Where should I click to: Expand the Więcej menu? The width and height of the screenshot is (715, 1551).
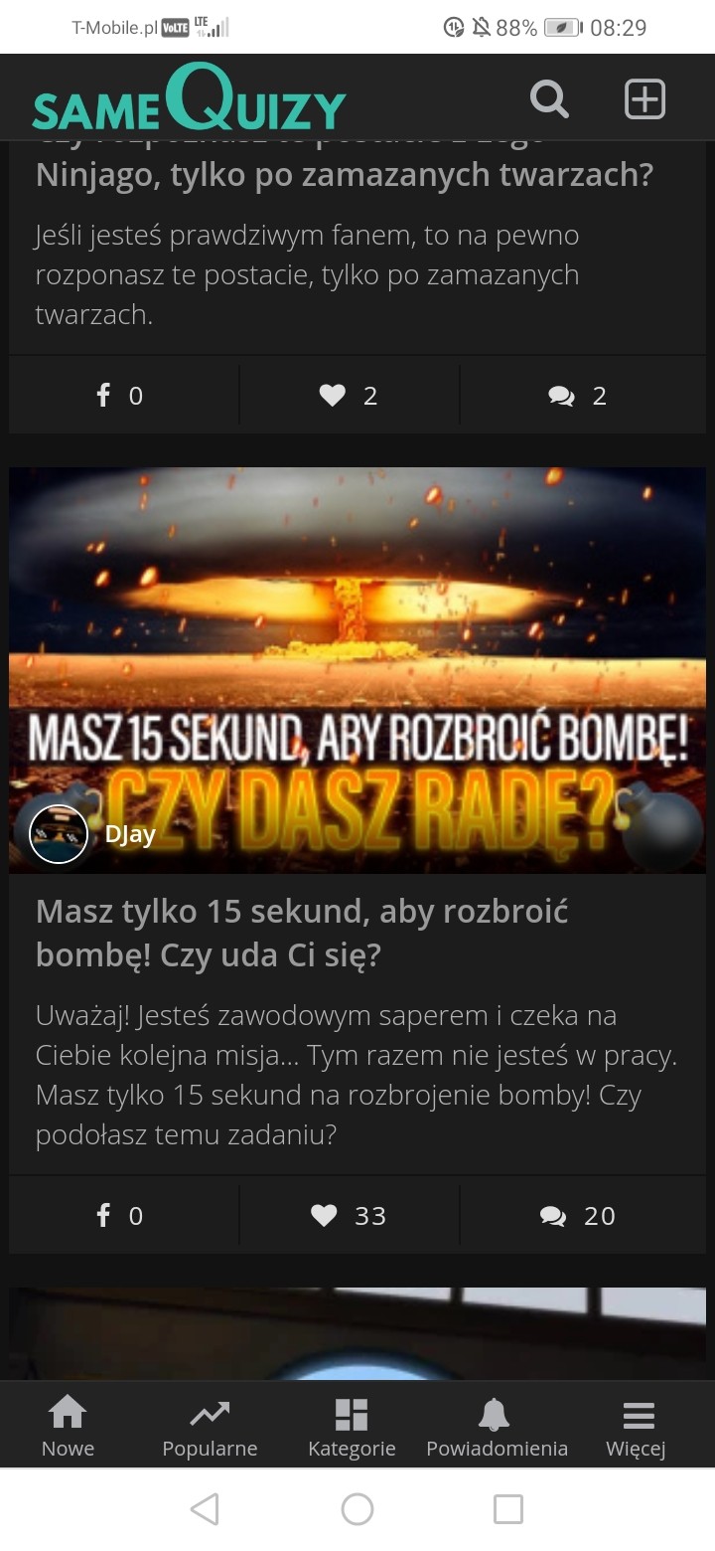637,1426
